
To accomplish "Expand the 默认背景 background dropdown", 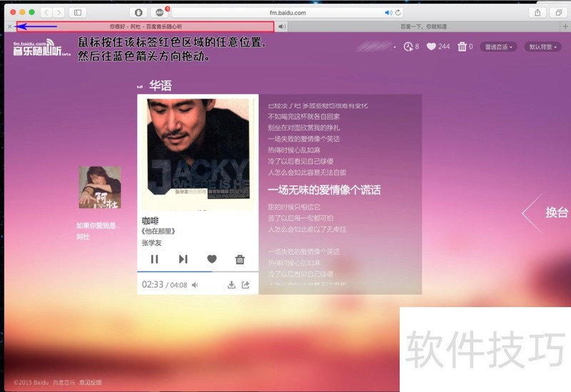I will 542,47.
